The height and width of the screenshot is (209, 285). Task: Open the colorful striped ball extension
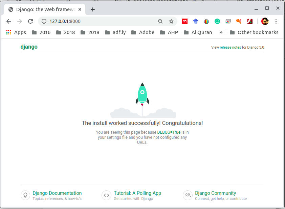[206, 21]
